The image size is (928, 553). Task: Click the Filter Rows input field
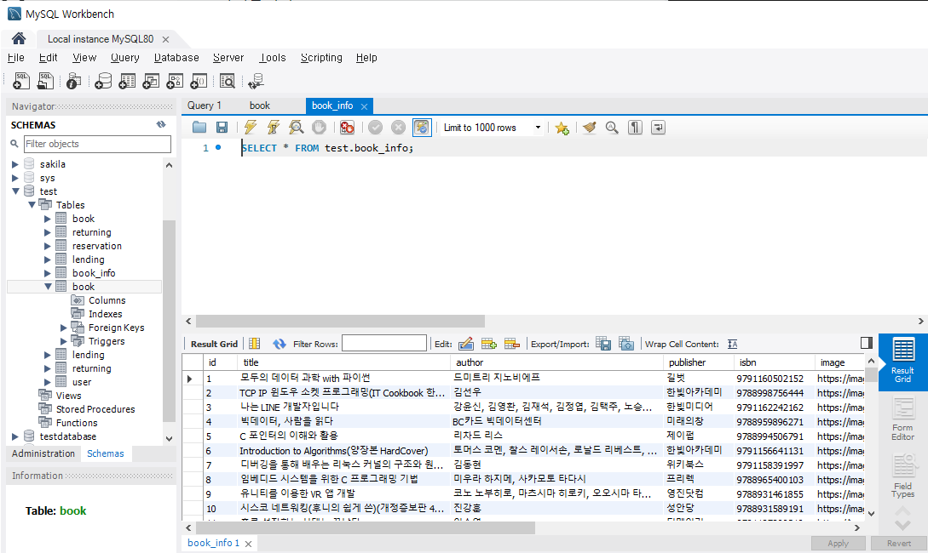384,343
